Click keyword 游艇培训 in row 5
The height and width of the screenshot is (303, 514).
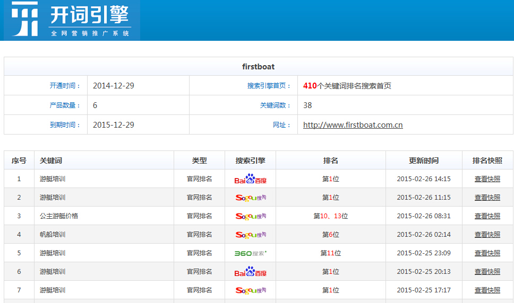(x=53, y=253)
